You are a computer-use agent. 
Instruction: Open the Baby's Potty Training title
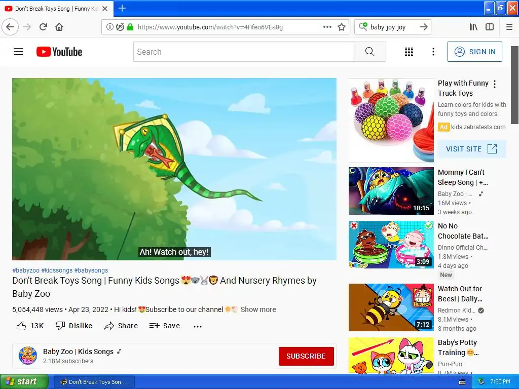[458, 347]
